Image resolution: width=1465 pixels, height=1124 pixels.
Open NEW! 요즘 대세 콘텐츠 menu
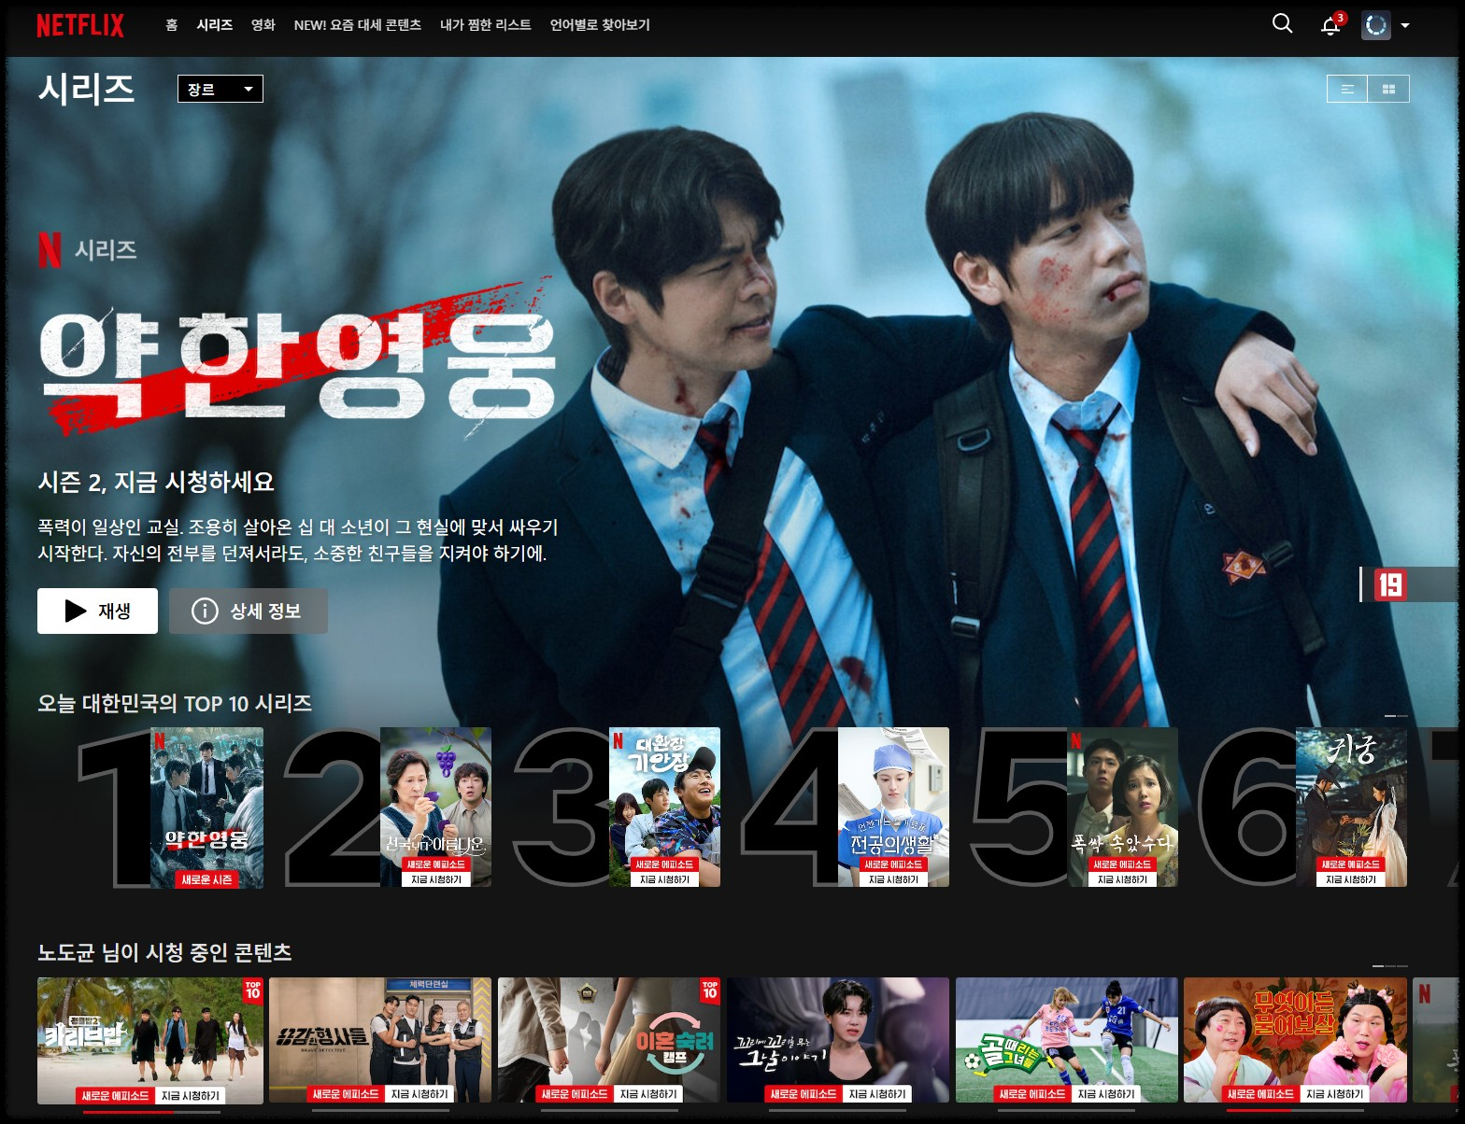(x=358, y=25)
